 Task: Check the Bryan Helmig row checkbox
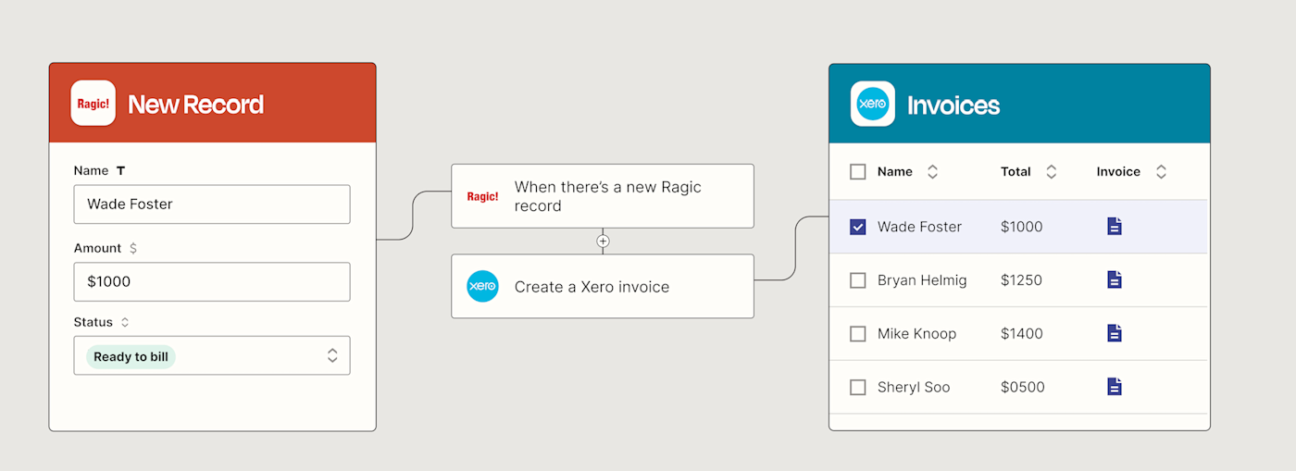pyautogui.click(x=858, y=280)
